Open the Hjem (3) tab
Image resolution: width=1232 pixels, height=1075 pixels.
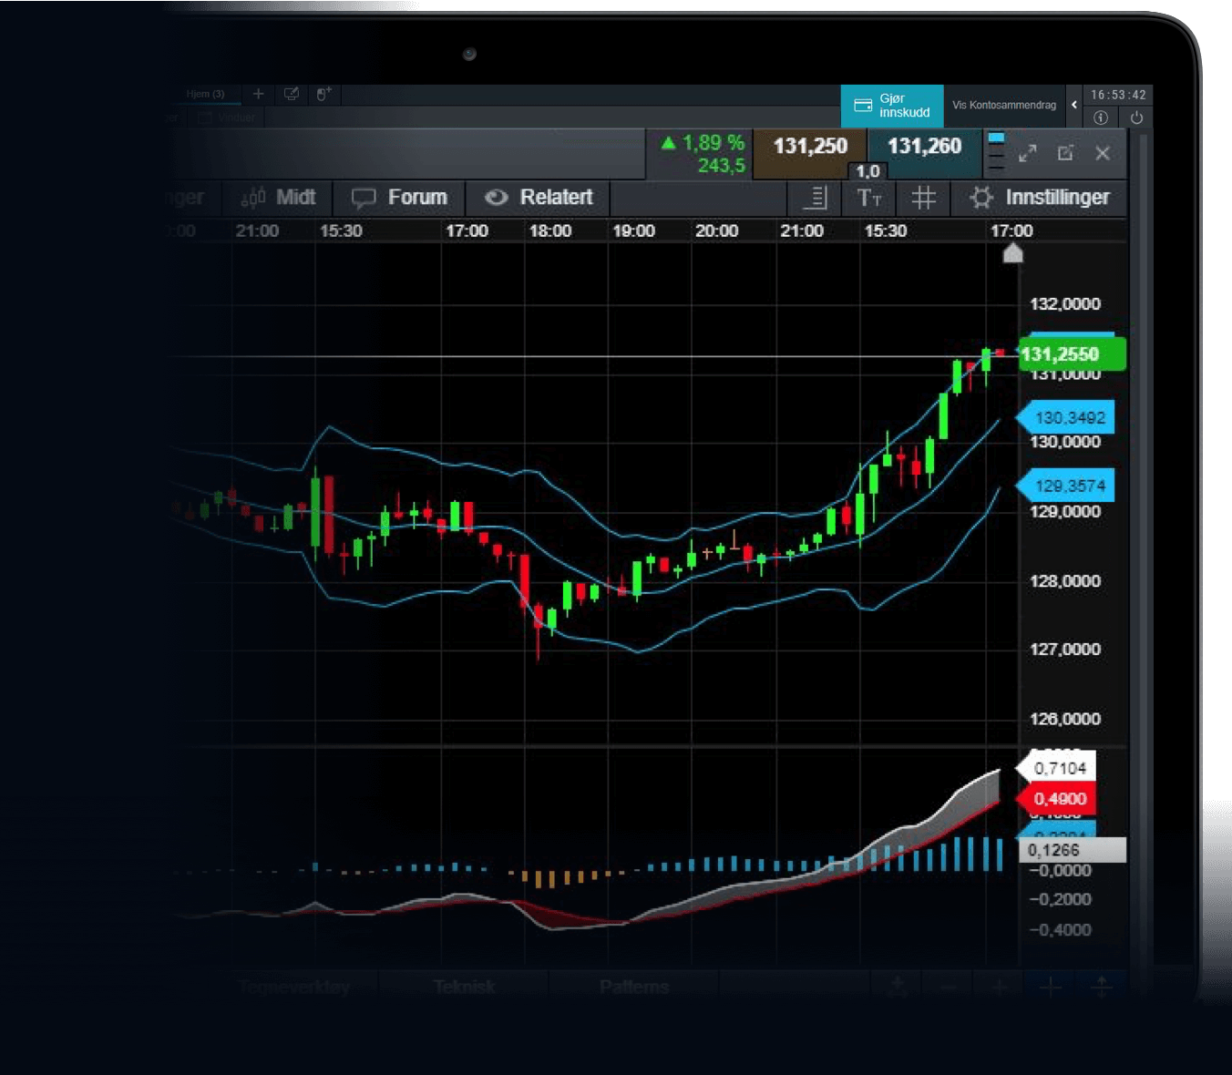pyautogui.click(x=205, y=94)
